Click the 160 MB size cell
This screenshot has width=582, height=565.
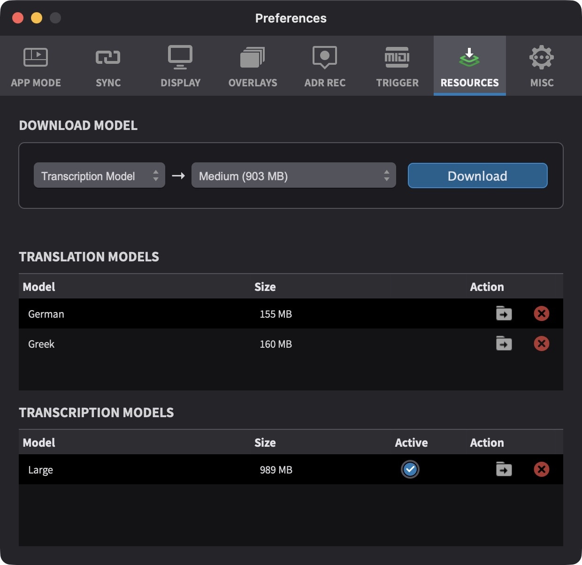point(276,344)
